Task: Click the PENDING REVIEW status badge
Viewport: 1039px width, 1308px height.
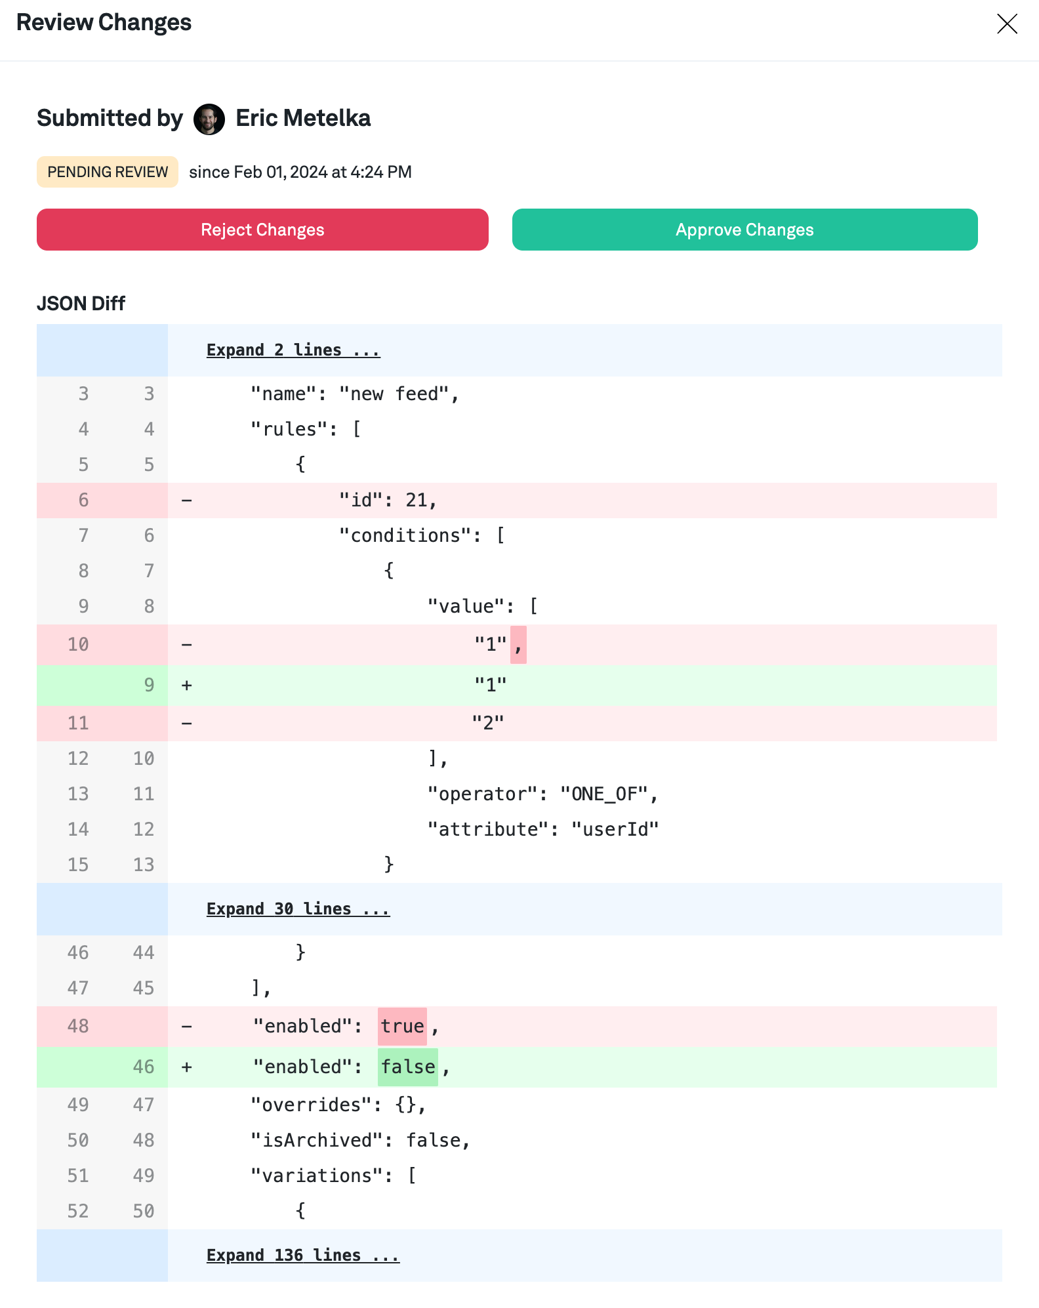Action: [108, 172]
